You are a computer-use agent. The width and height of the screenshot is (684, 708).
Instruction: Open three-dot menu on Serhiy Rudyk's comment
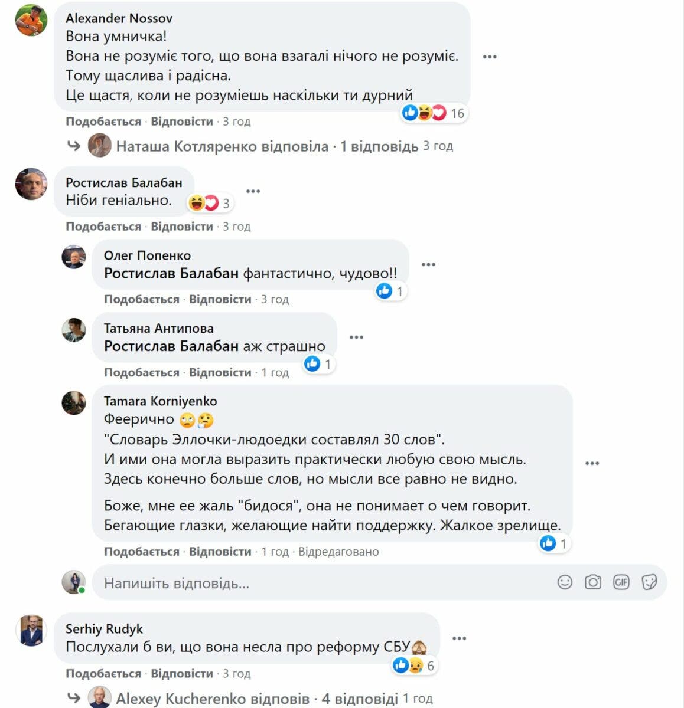(459, 638)
